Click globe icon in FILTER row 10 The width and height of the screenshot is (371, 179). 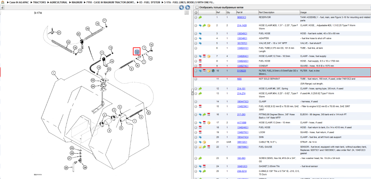213,71
